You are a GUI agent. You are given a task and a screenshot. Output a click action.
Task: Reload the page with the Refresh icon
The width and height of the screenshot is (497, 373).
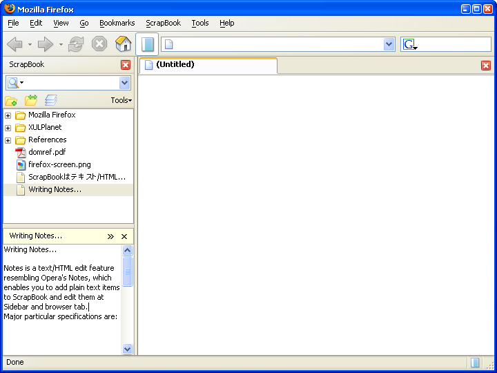(x=76, y=44)
